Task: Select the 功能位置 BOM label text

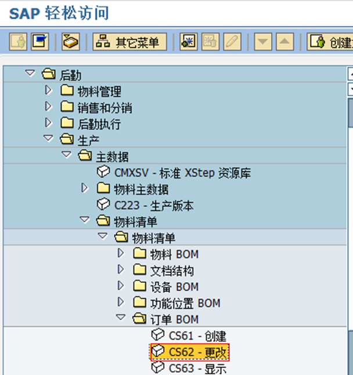Action: tap(185, 303)
